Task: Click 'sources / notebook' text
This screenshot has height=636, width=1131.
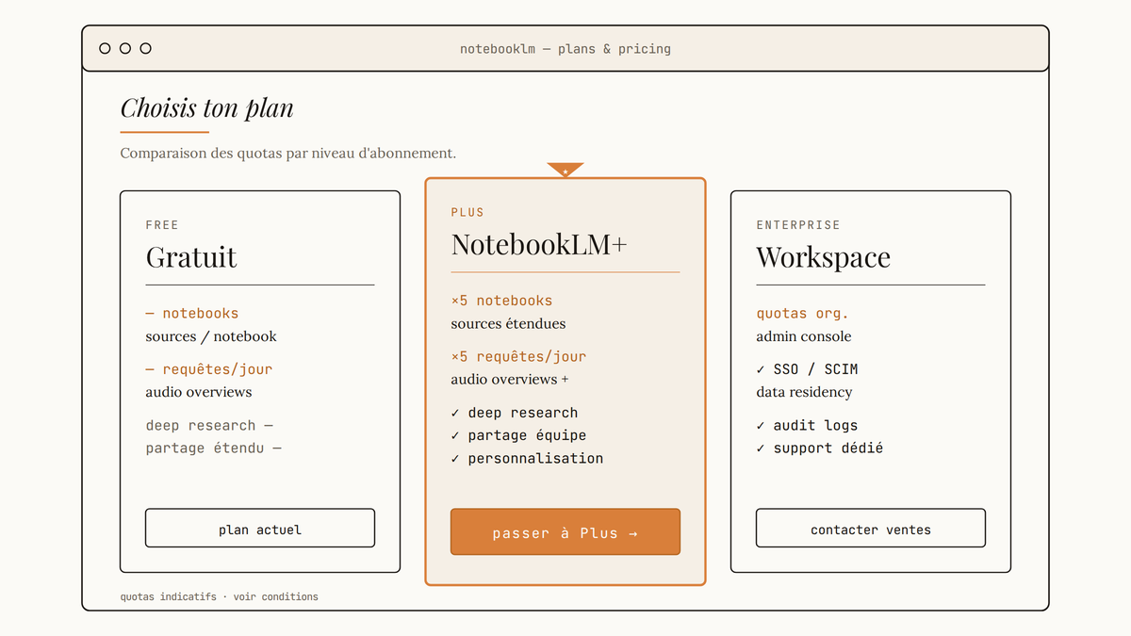Action: tap(211, 336)
